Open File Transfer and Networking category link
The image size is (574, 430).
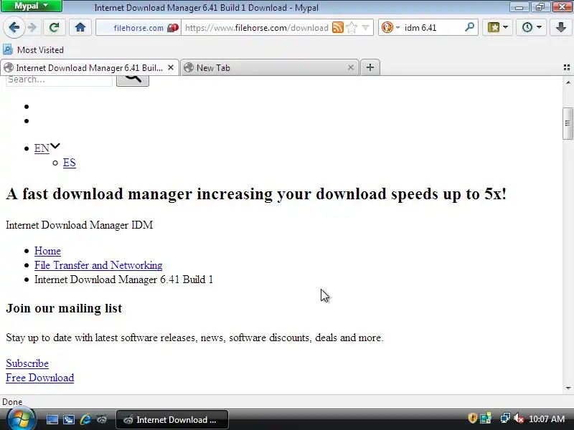pos(98,265)
